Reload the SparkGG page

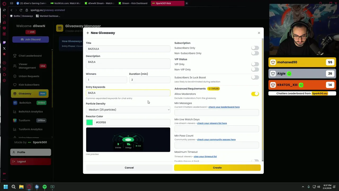(x=21, y=10)
